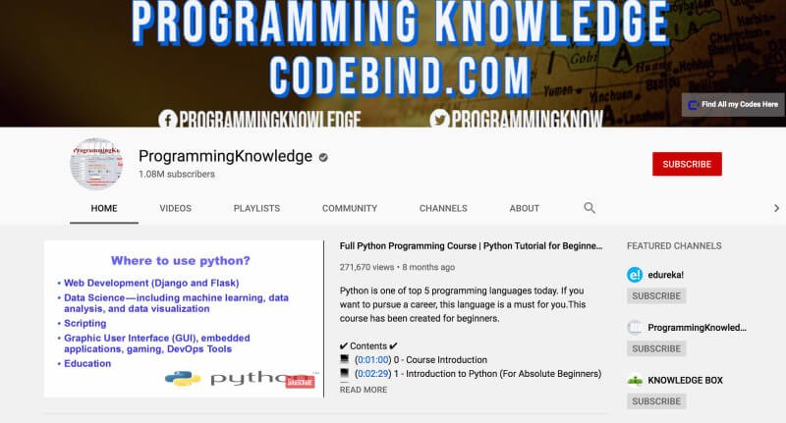
Task: Subscribe to featured ProgrammingKnowled... channel
Action: (656, 349)
